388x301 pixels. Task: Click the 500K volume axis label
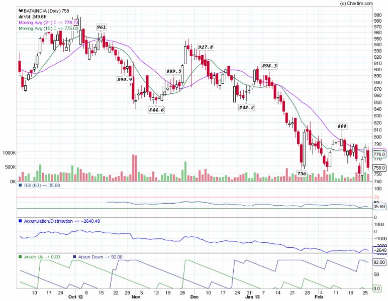[11, 167]
